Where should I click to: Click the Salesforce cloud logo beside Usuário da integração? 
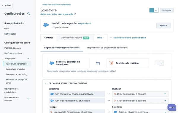pyautogui.click(x=46, y=25)
